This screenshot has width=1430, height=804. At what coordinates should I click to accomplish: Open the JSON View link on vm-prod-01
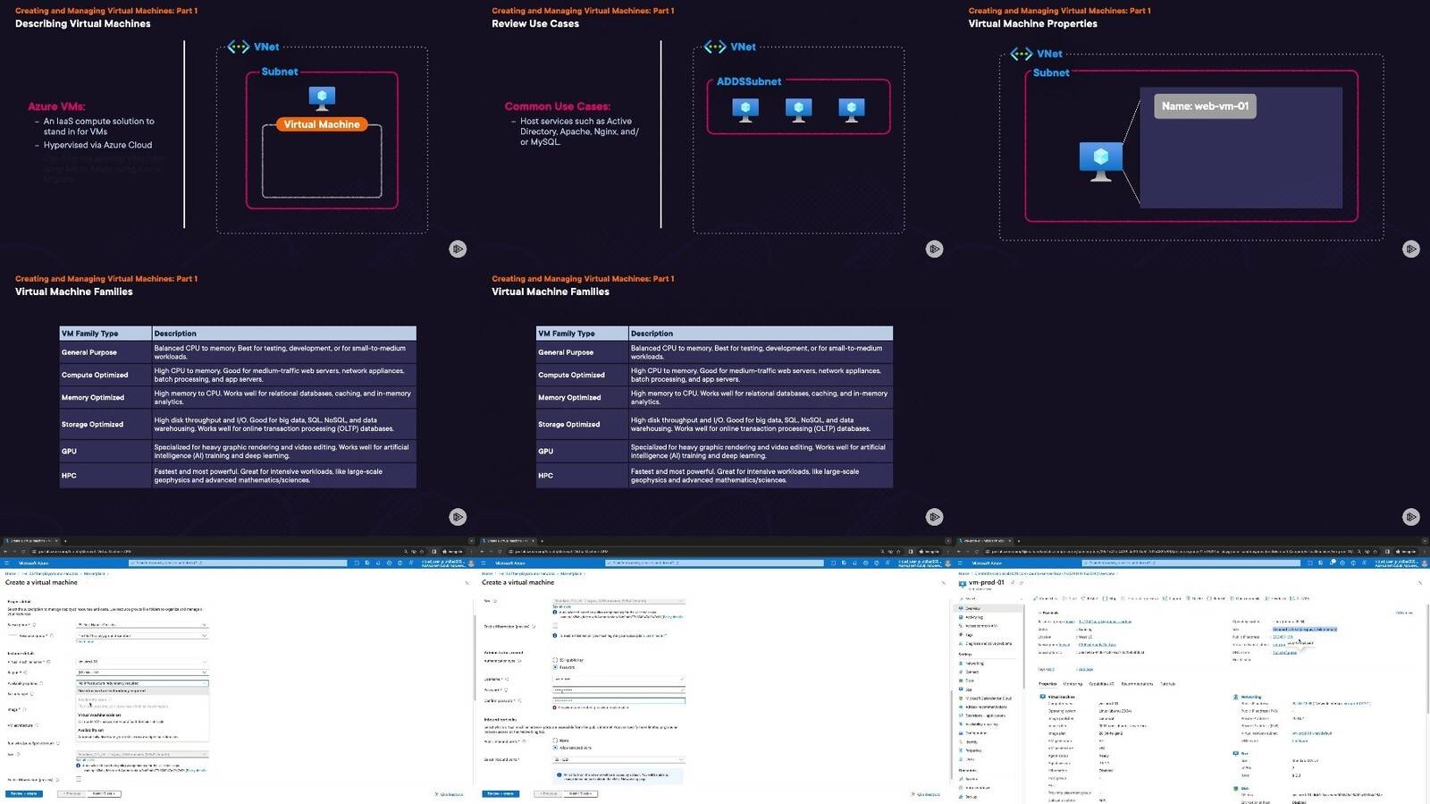pyautogui.click(x=1404, y=613)
